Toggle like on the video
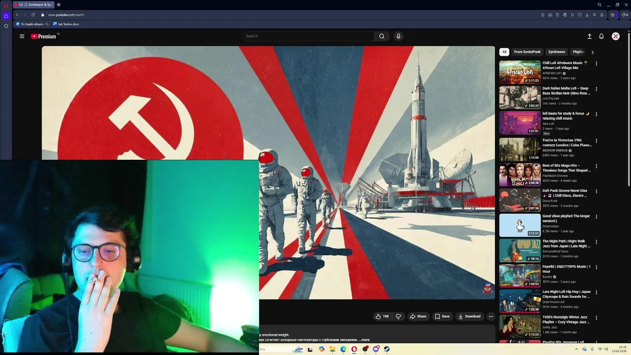 click(382, 317)
